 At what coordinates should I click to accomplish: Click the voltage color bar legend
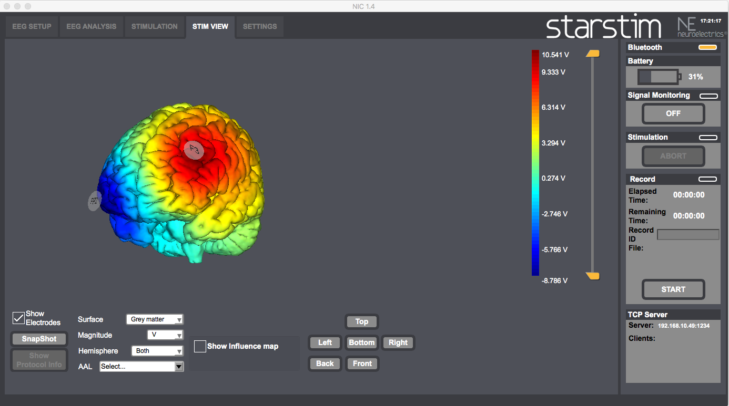535,163
